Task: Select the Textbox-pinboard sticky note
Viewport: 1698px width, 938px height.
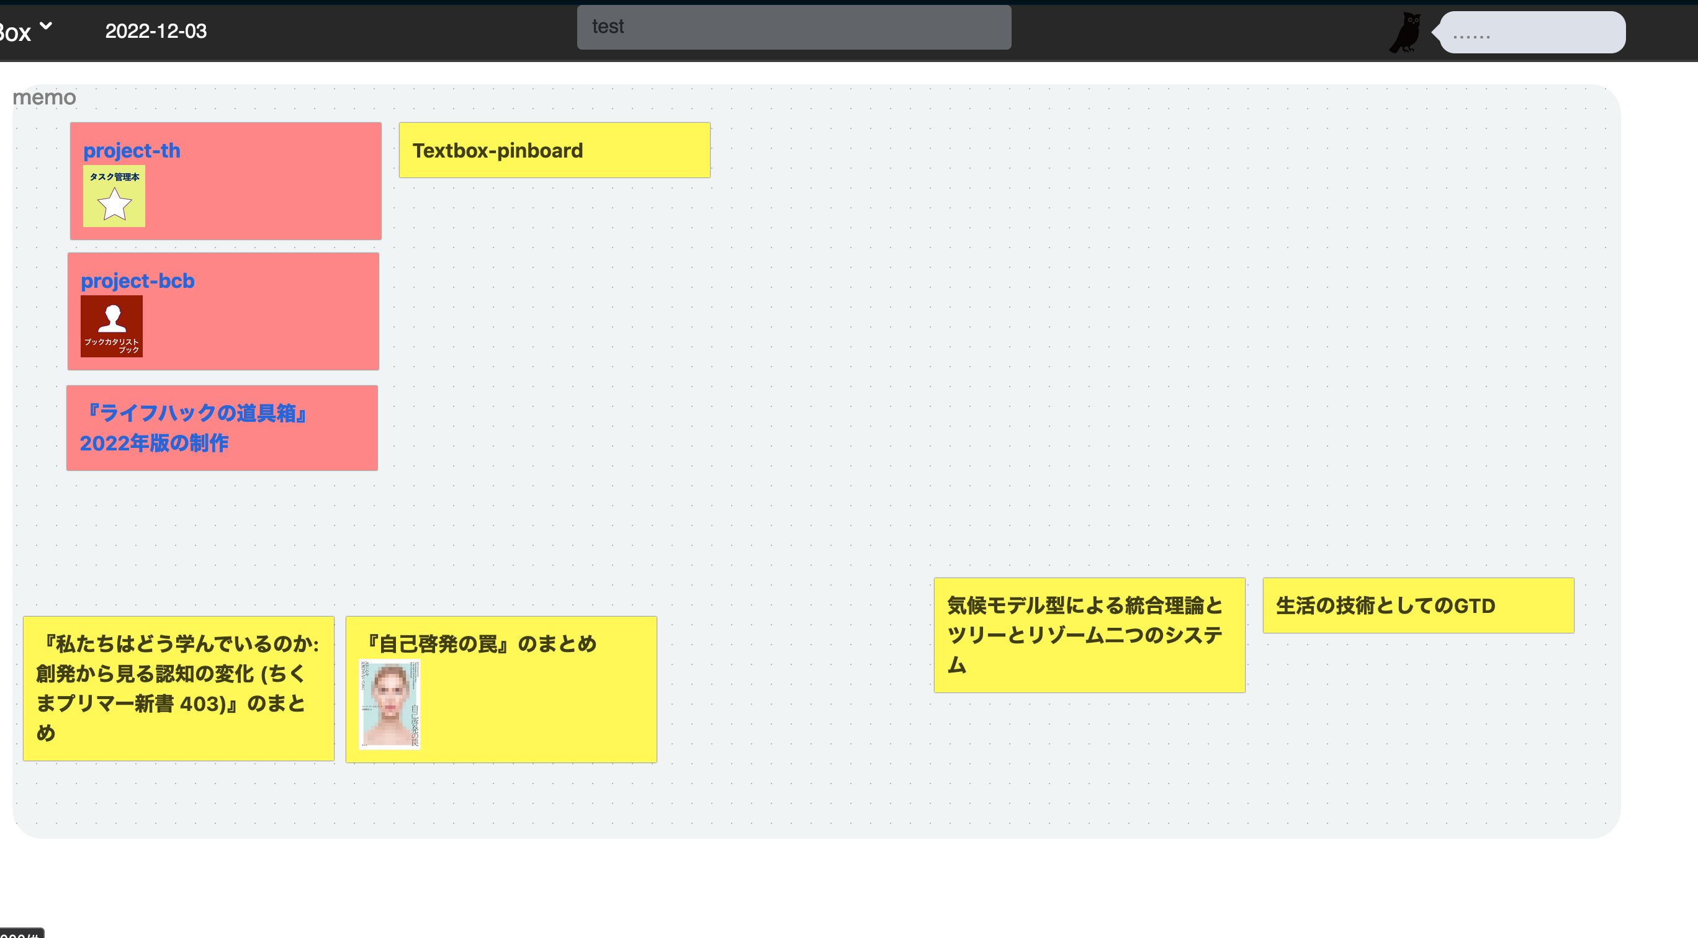Action: point(554,150)
